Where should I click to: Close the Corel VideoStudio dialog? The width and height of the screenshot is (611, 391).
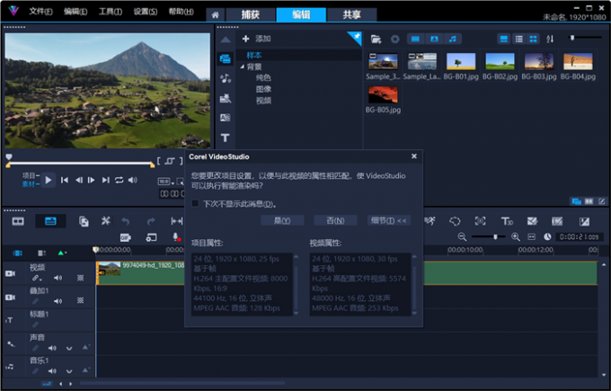coord(414,156)
